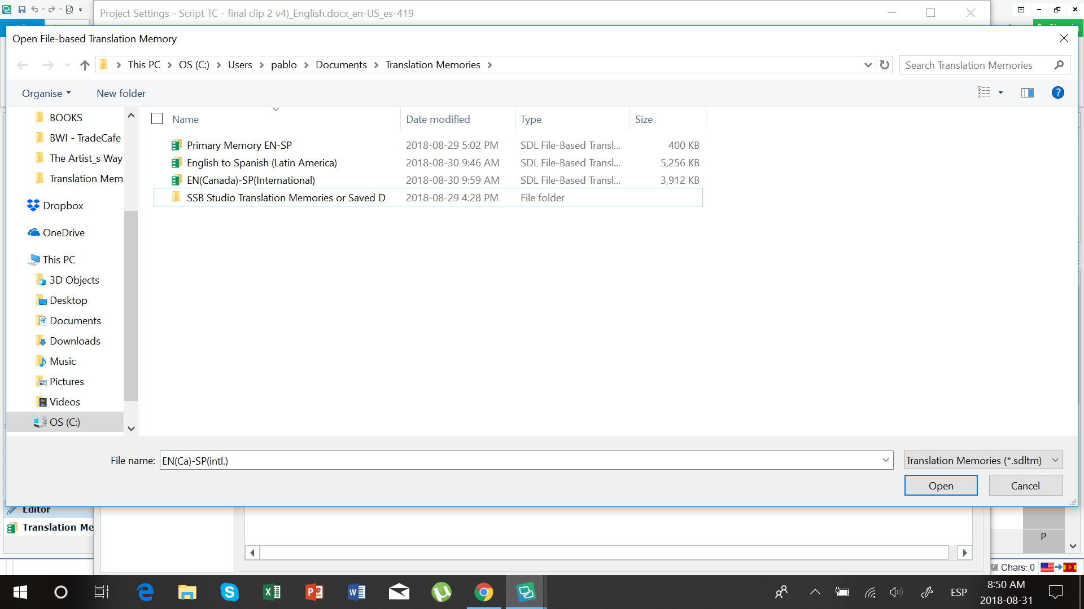Expand address bar history dropdown
1084x609 pixels.
coord(868,65)
